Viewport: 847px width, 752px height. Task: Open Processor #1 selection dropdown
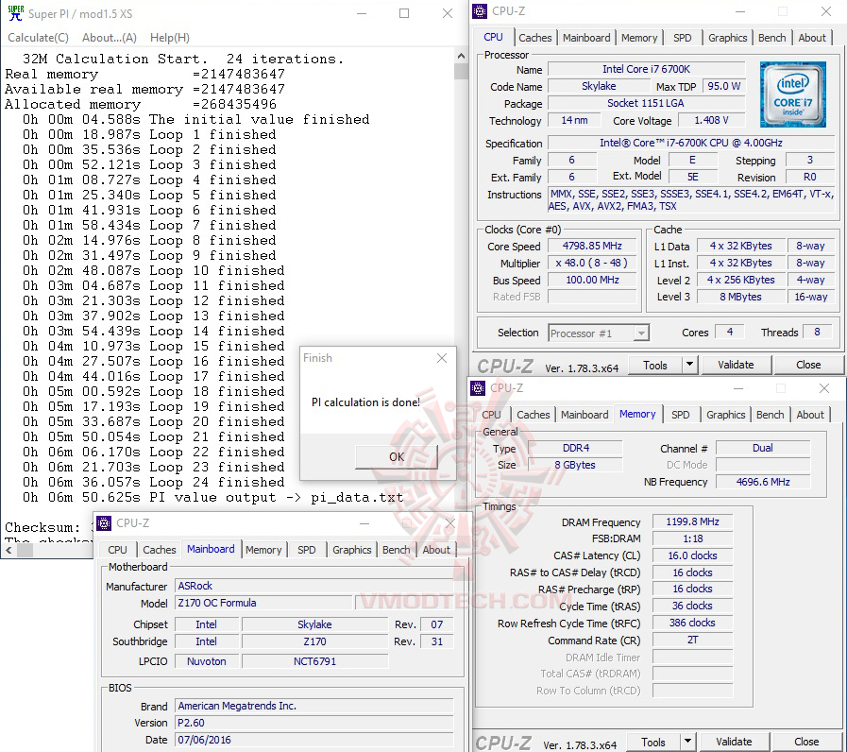pyautogui.click(x=599, y=333)
